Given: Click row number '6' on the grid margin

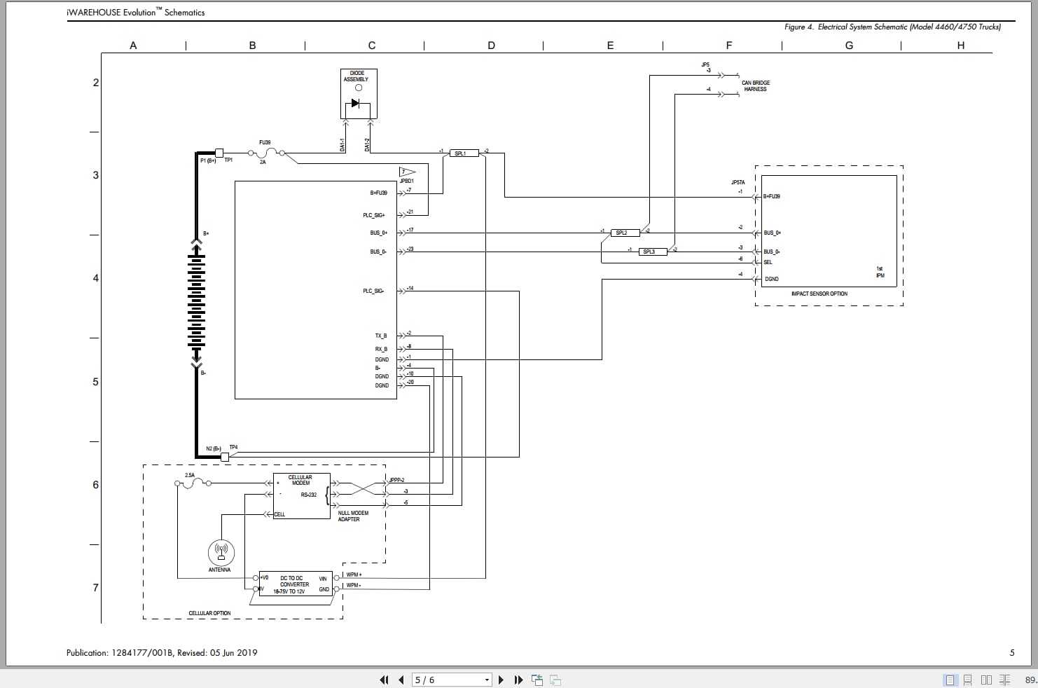Looking at the screenshot, I should point(96,485).
